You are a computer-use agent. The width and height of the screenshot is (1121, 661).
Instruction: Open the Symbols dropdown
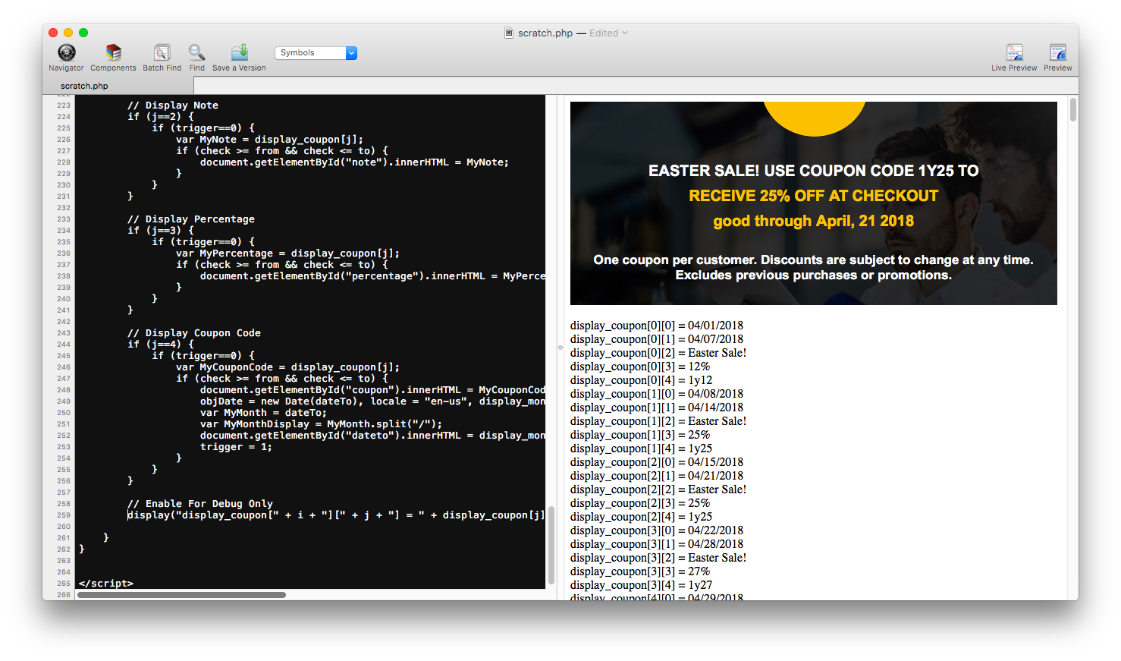pos(316,53)
